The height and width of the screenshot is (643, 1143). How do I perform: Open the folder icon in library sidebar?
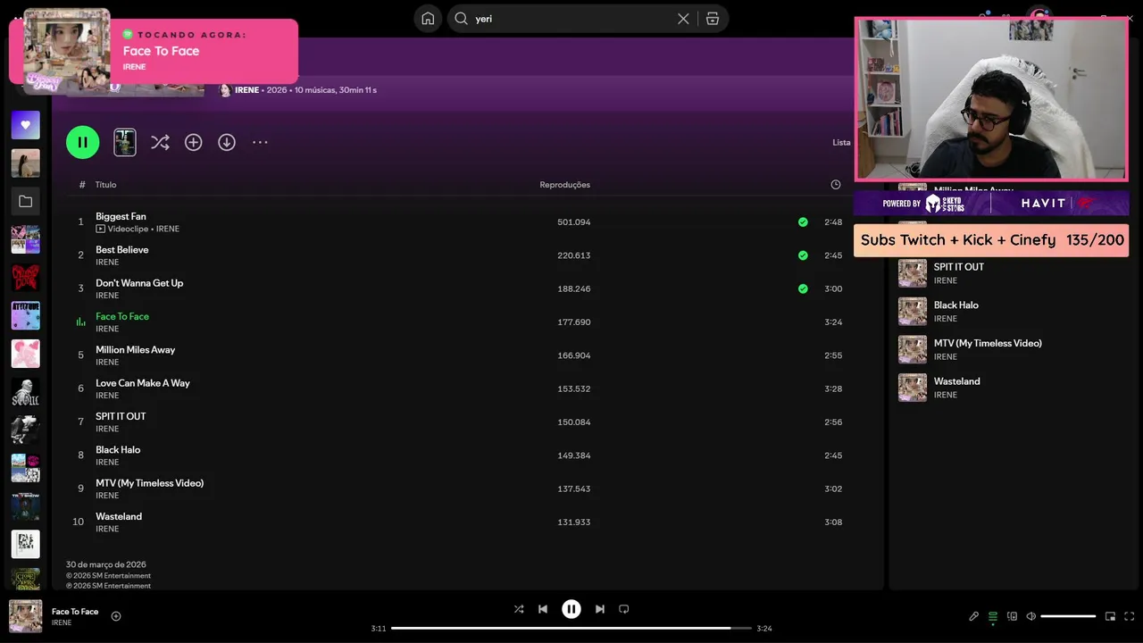coord(25,202)
